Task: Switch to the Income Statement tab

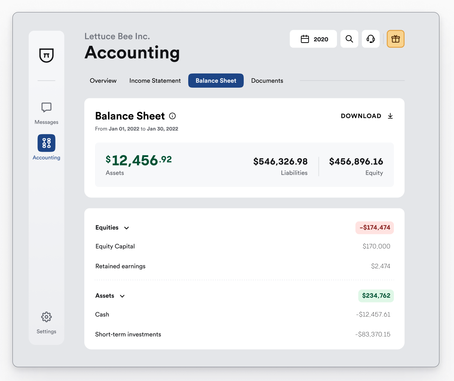Action: (x=155, y=81)
